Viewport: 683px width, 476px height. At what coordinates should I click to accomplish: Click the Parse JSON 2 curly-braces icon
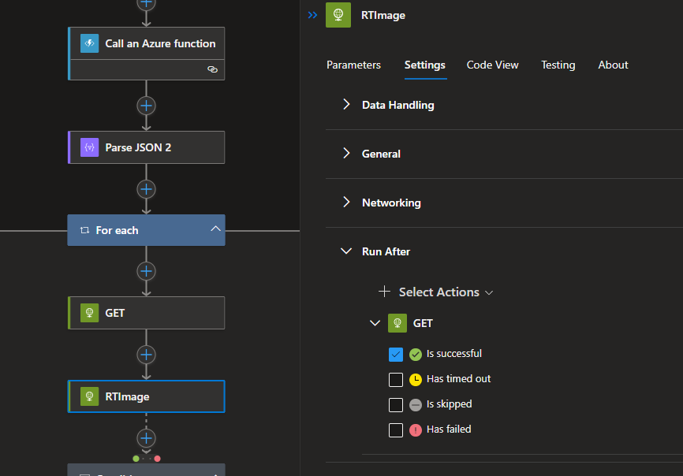[x=89, y=147]
